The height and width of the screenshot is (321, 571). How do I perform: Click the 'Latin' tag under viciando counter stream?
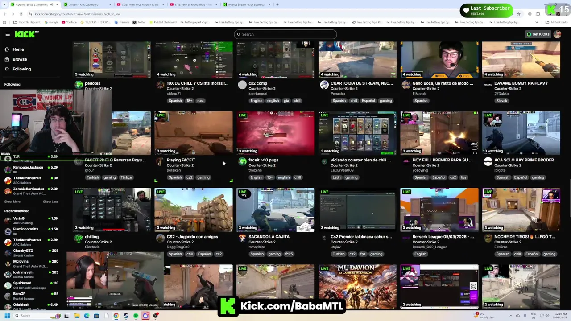pyautogui.click(x=336, y=177)
